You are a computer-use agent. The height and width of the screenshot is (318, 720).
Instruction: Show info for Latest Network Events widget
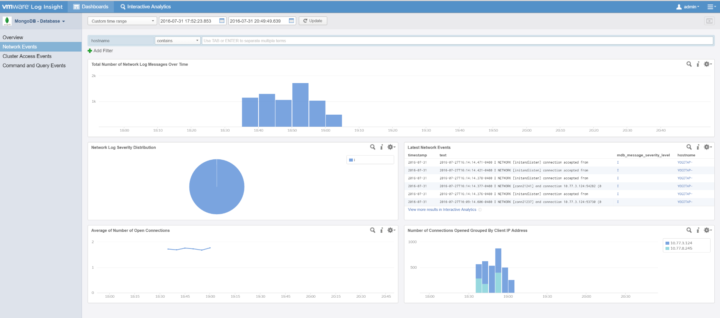pos(698,147)
